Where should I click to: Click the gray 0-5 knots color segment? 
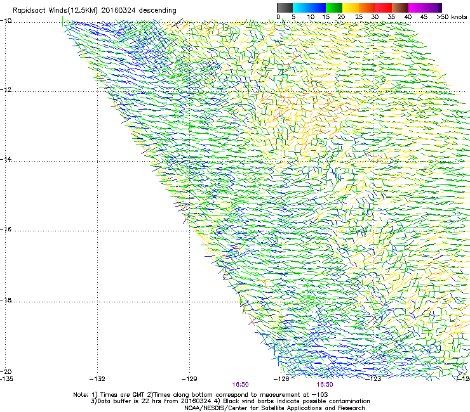285,8
